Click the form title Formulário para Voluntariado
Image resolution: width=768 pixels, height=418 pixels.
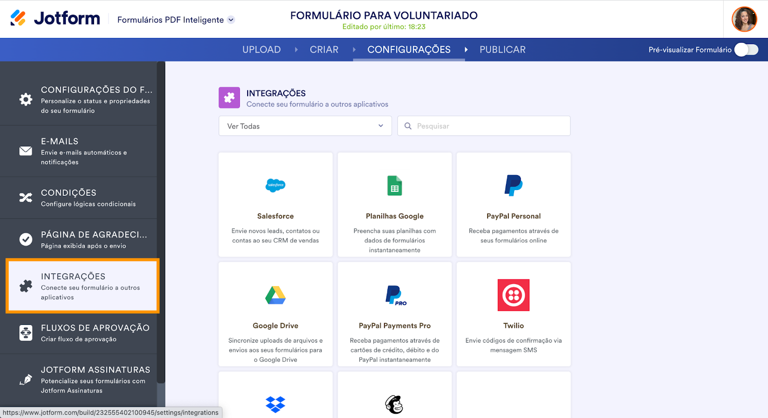coord(384,15)
